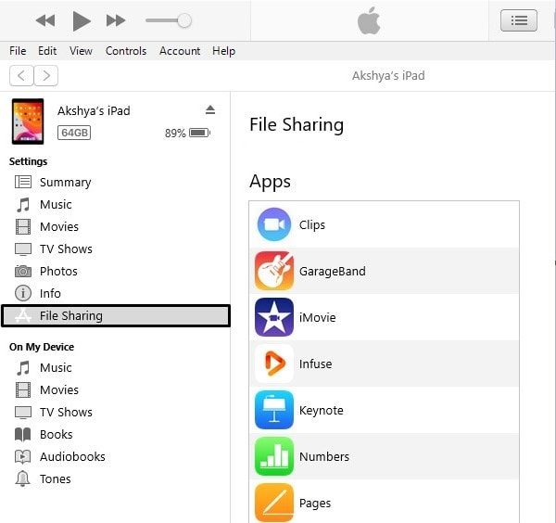This screenshot has height=523, width=556.
Task: Open the list view button at top right
Action: tap(519, 20)
